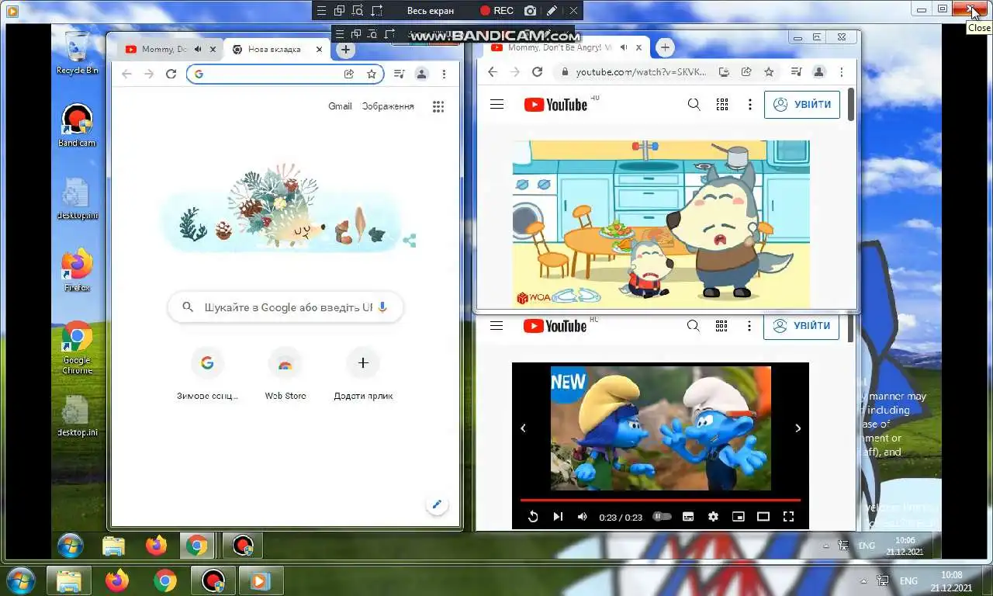Open the Web Store shortcut
The height and width of the screenshot is (596, 993).
pyautogui.click(x=285, y=375)
